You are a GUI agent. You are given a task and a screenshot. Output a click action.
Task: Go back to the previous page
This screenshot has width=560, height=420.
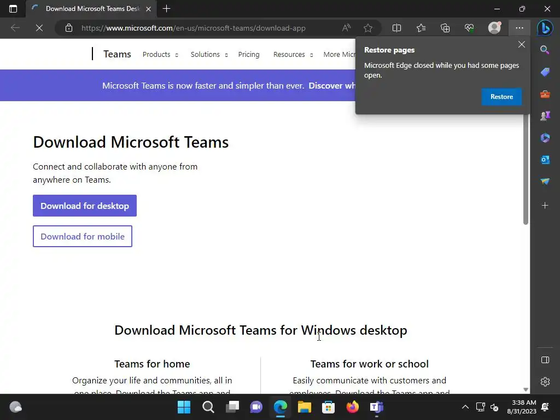(15, 28)
